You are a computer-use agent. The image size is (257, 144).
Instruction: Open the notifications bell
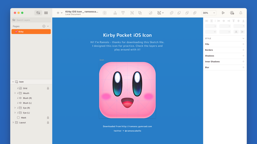point(241,13)
